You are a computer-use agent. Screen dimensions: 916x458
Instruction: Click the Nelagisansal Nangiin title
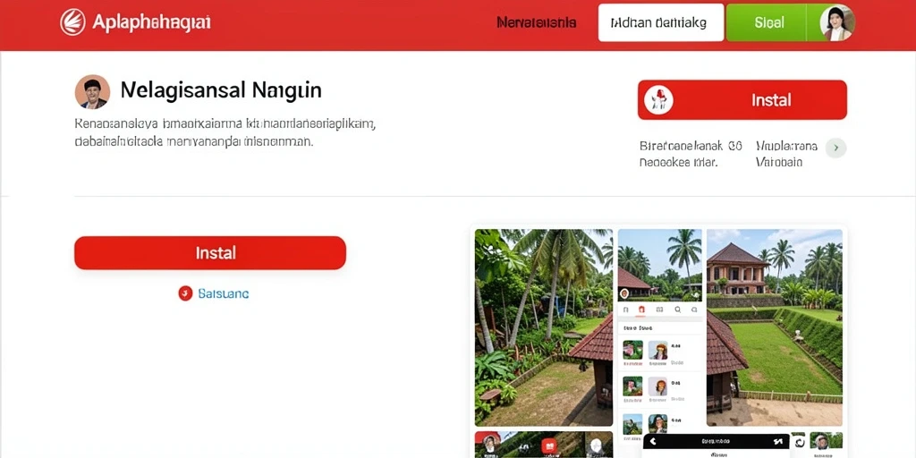point(221,90)
